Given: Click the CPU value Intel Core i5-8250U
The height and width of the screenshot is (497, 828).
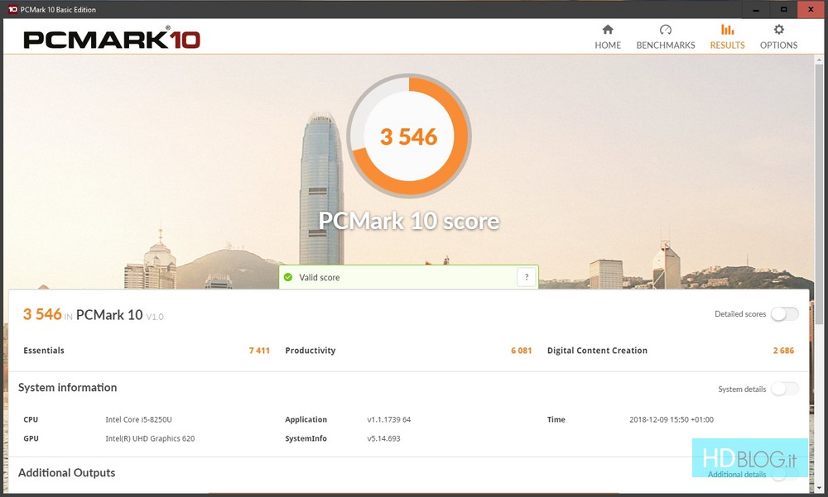Looking at the screenshot, I should tap(138, 419).
